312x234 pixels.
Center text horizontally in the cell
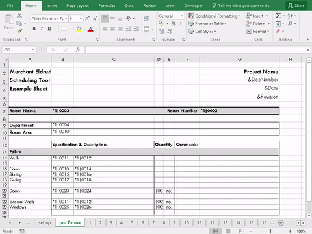point(112,29)
